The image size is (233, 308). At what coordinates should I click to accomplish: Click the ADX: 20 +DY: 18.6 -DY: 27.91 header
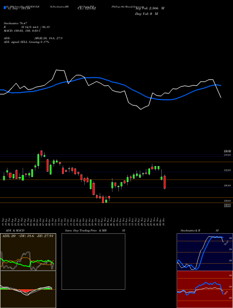point(27,236)
